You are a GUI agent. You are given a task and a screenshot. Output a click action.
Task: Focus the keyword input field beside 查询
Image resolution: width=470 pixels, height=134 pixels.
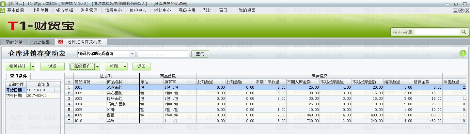tap(164, 54)
